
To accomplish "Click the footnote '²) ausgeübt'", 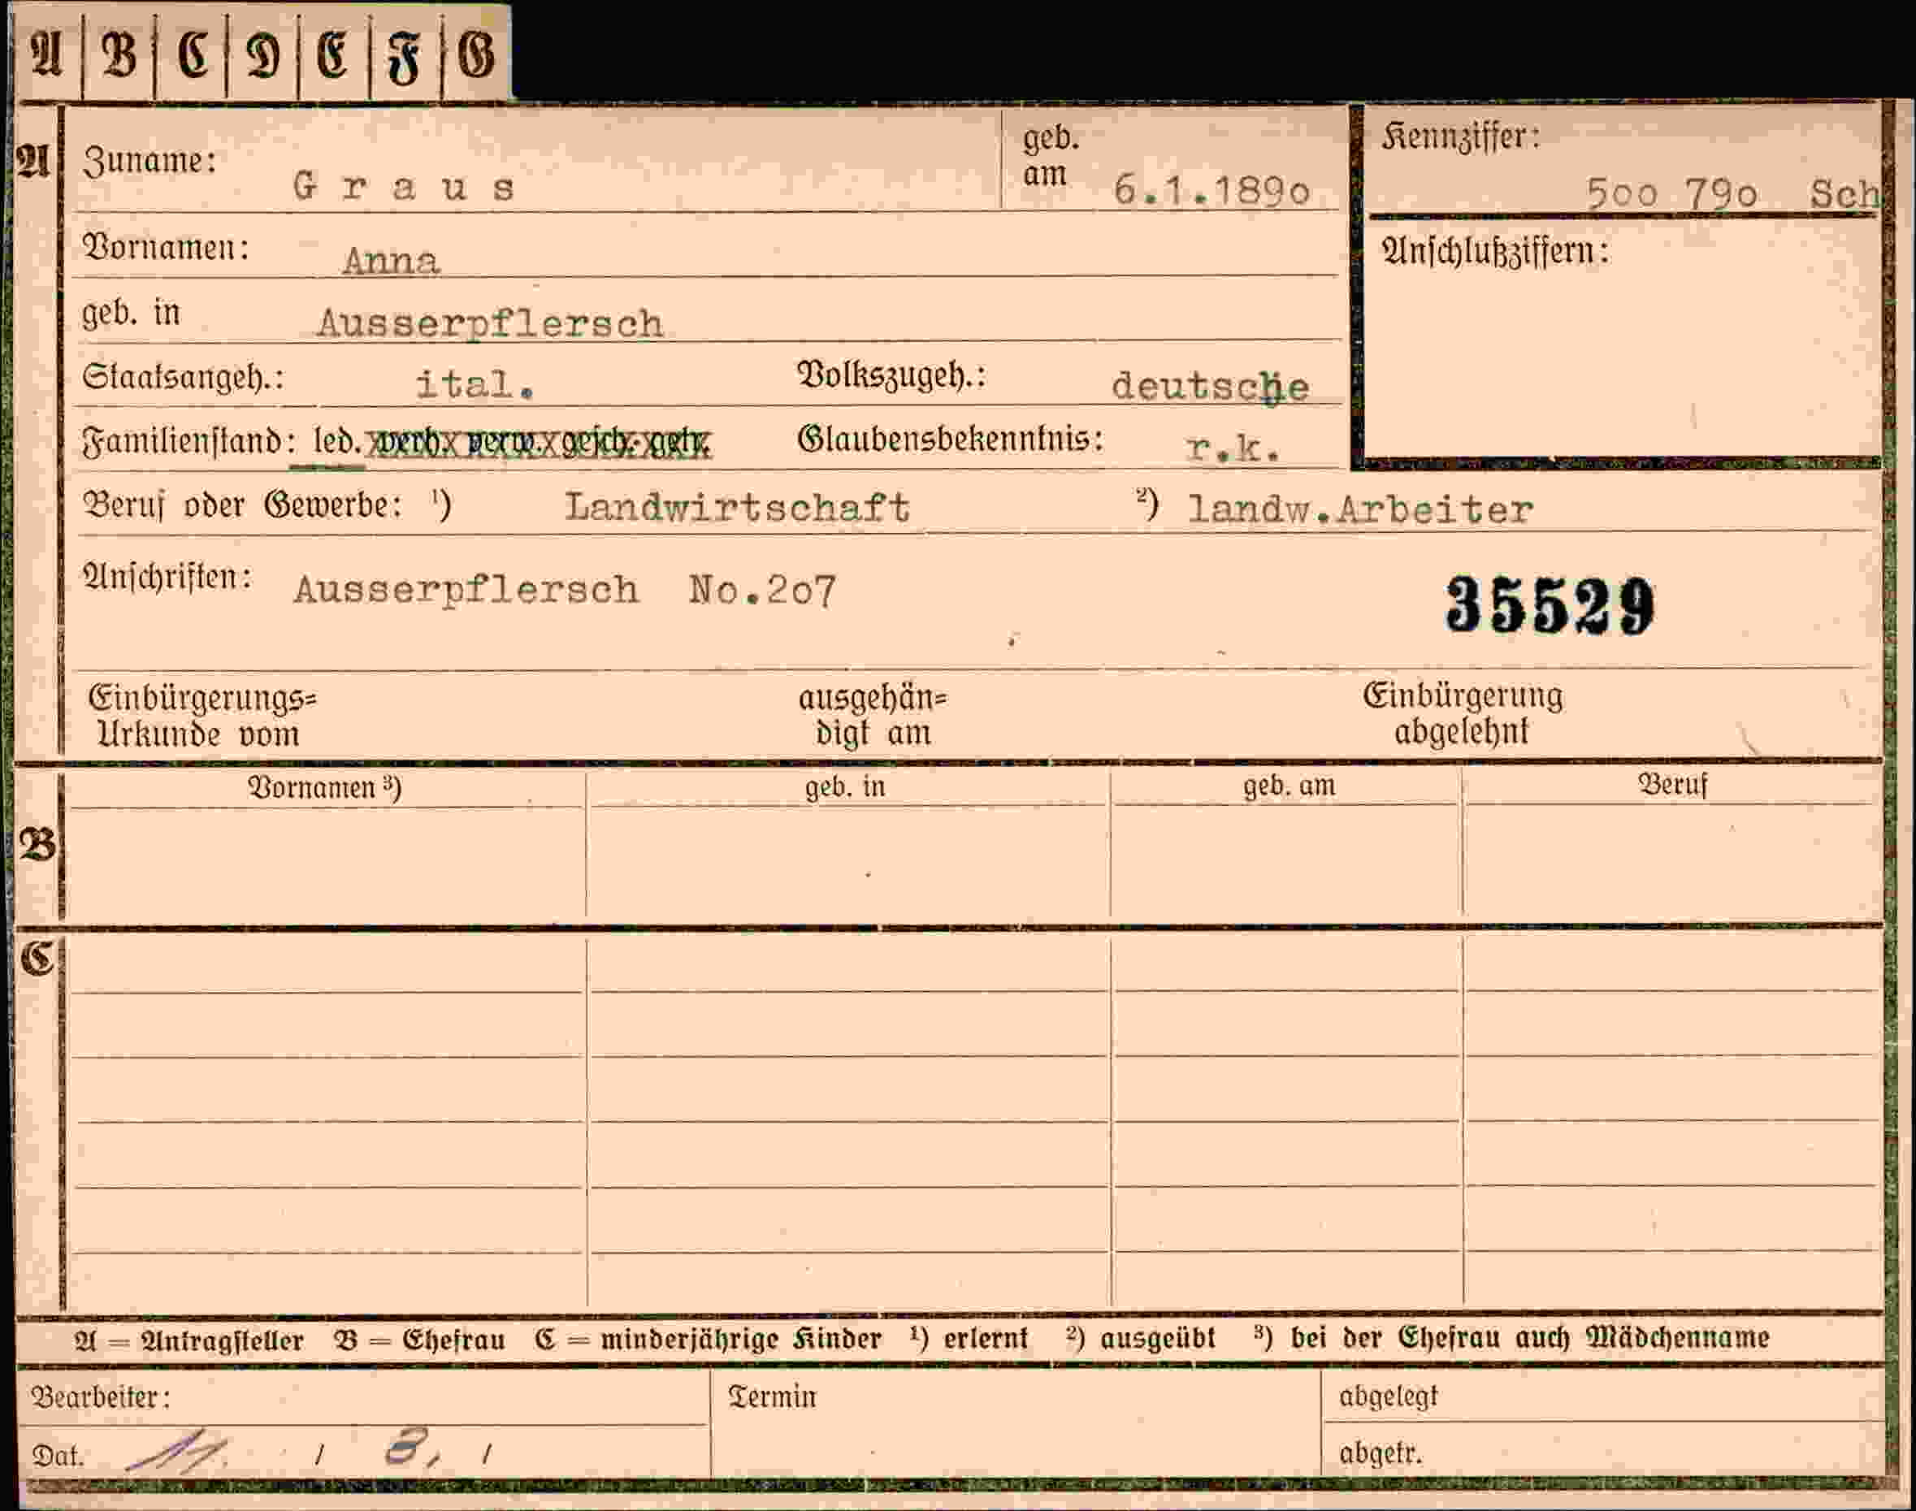I will pos(1141,1338).
